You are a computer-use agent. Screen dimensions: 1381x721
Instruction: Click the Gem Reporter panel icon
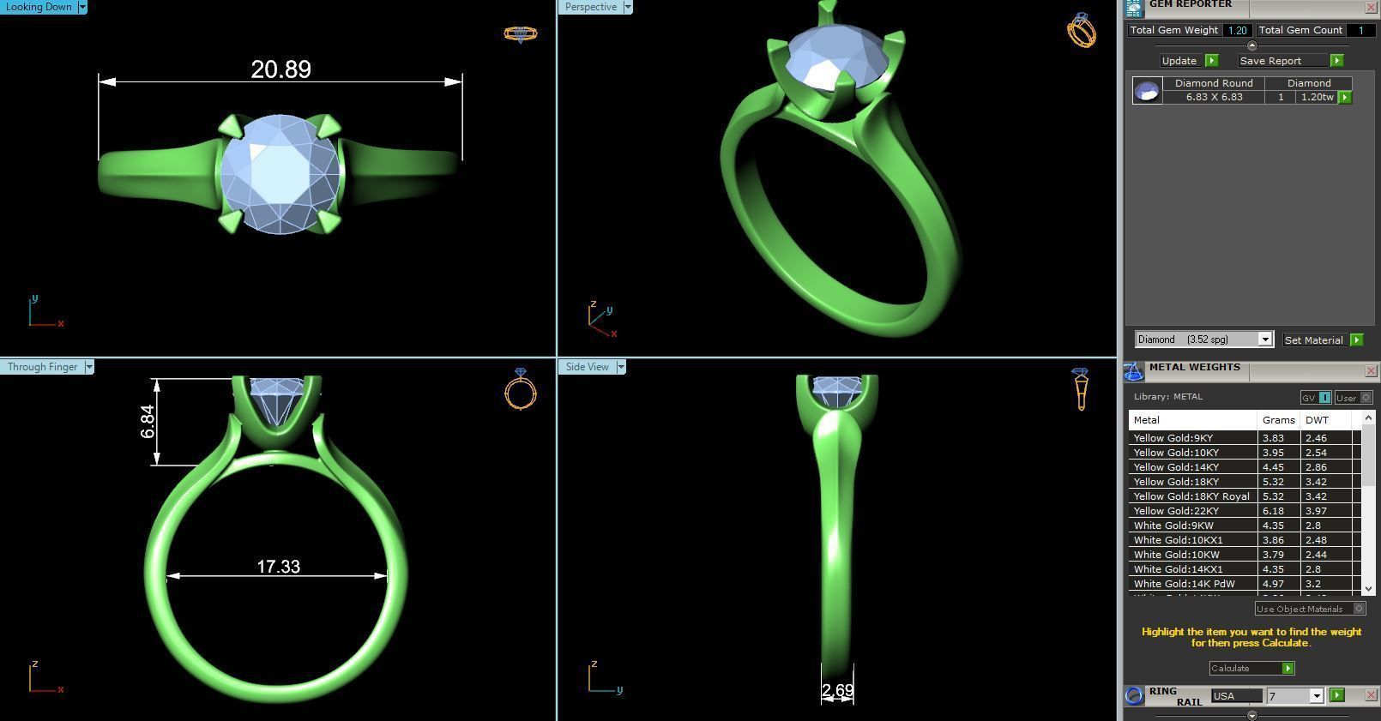1134,8
